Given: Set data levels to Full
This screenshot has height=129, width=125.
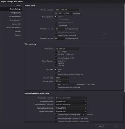Looking at the screenshot, I should [56, 72].
